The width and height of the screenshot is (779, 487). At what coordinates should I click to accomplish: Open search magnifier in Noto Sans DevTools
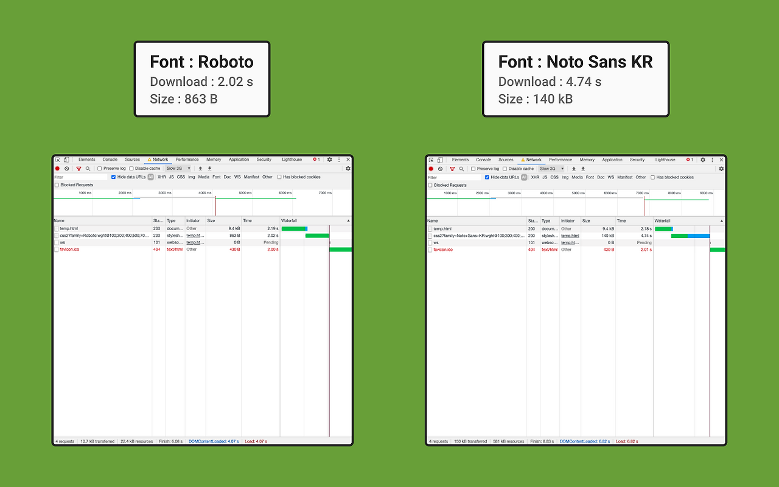click(x=461, y=169)
